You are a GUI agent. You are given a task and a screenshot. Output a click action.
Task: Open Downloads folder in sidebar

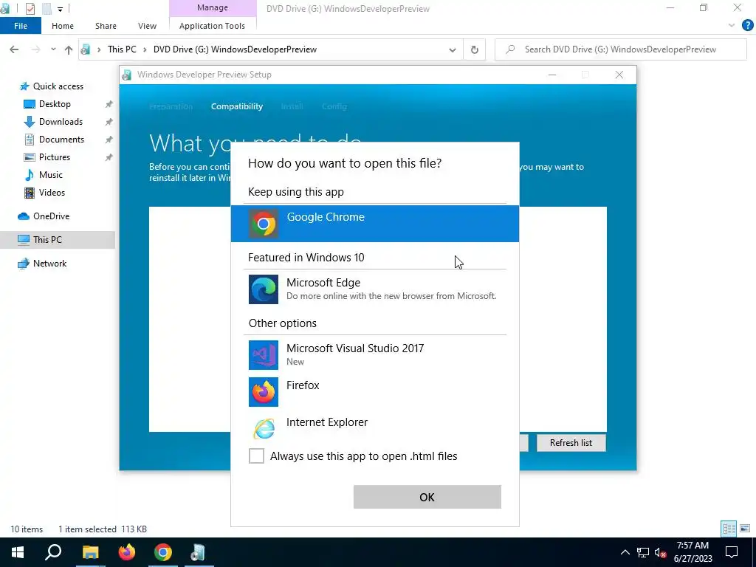61,122
